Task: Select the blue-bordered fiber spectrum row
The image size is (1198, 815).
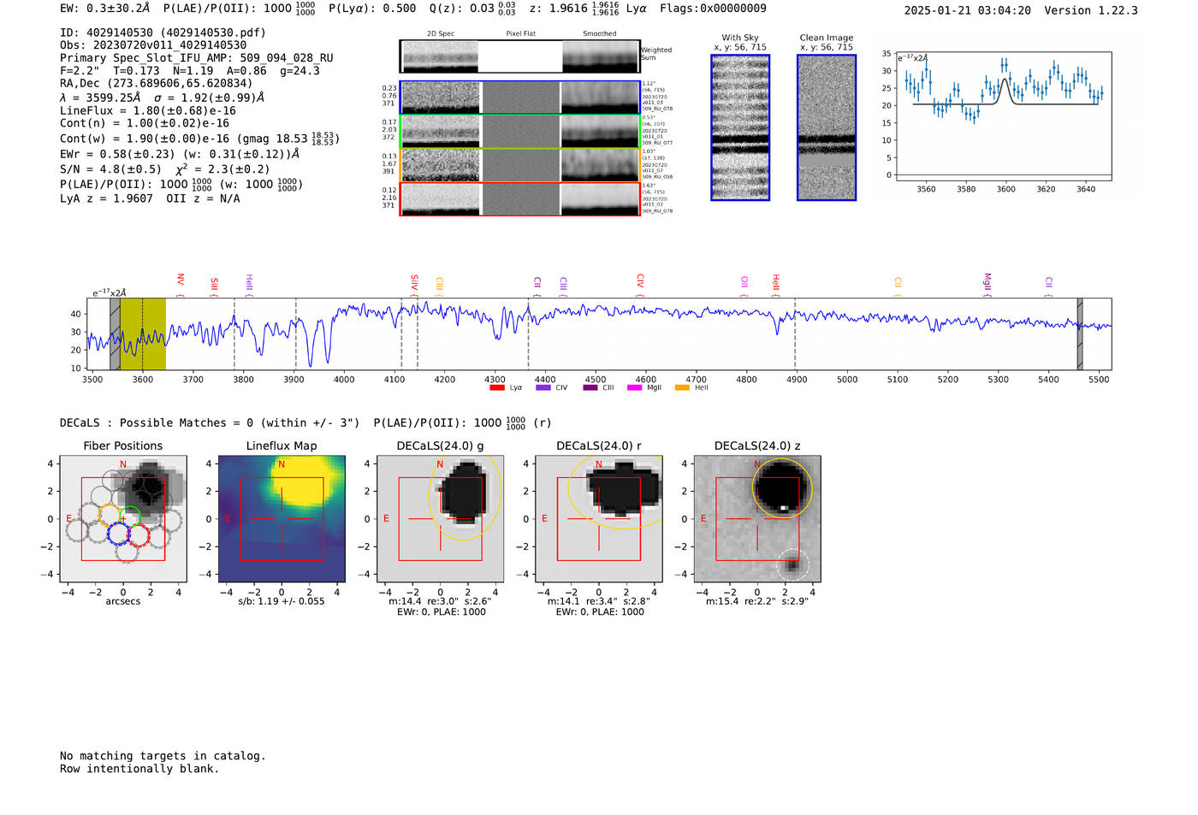Action: [x=519, y=97]
